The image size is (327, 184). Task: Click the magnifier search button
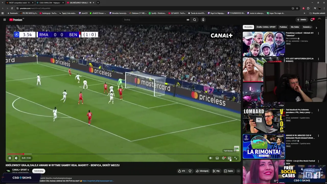(194, 20)
